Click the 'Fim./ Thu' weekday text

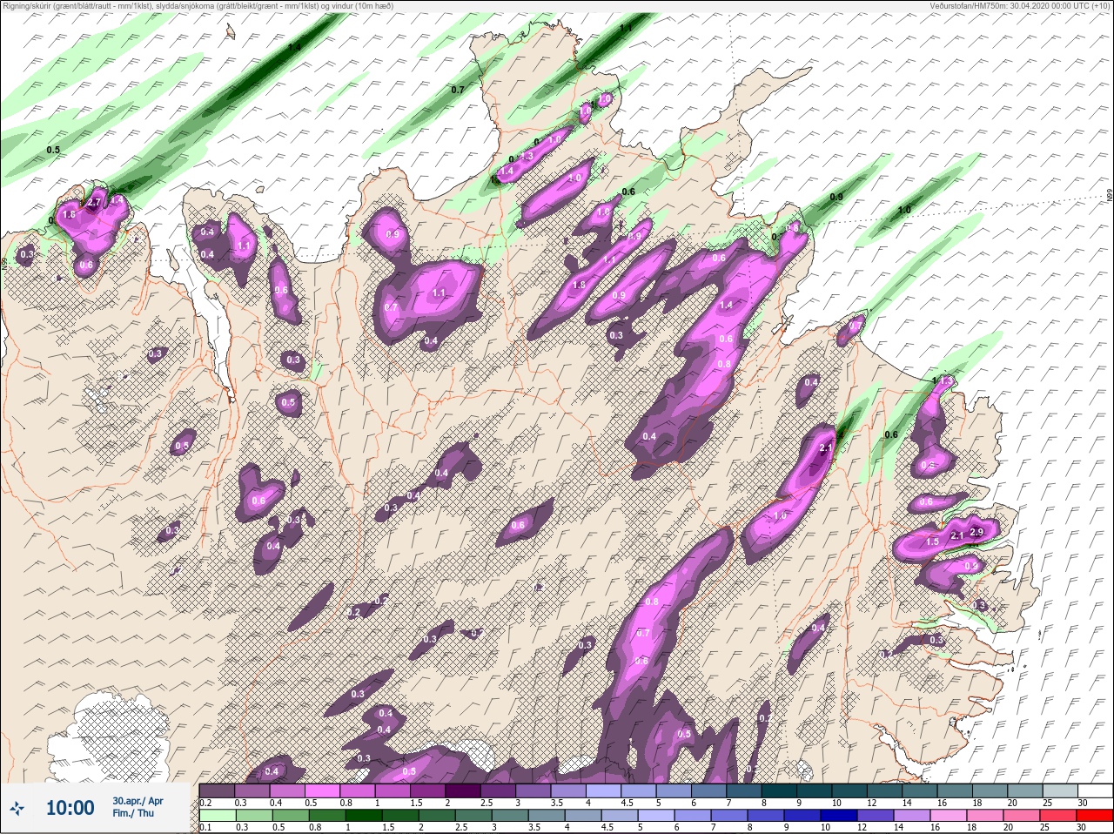pos(133,814)
